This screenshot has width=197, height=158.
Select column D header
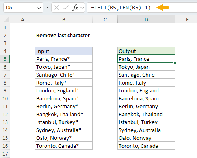(x=146, y=19)
